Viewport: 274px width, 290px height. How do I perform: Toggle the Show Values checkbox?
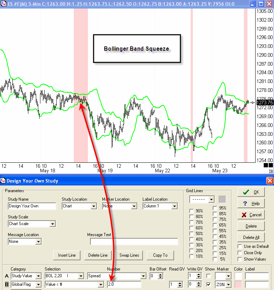pyautogui.click(x=240, y=259)
